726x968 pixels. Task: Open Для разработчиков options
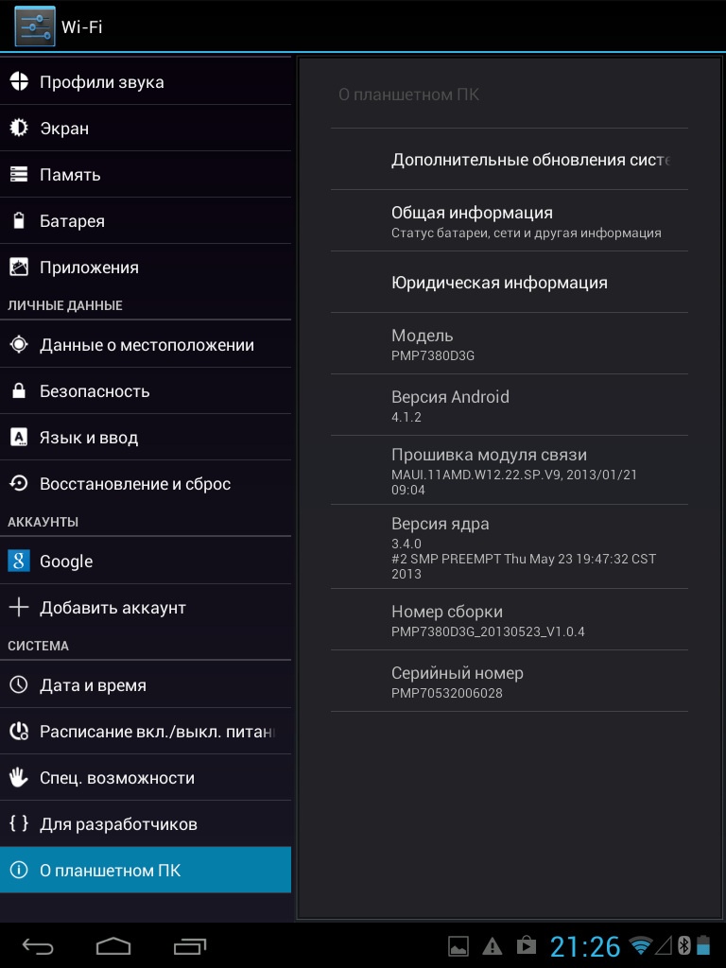pos(118,824)
